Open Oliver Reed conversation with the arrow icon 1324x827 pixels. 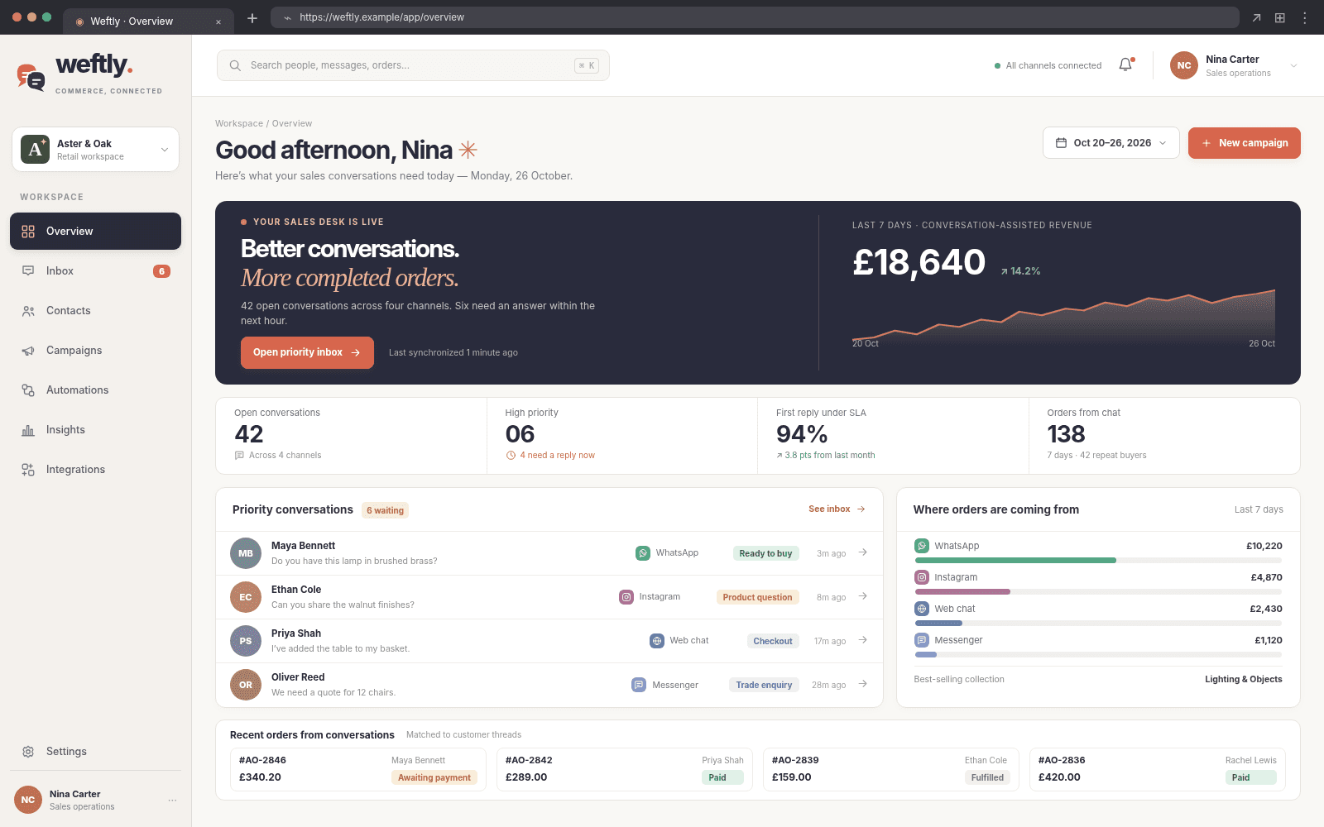coord(862,684)
